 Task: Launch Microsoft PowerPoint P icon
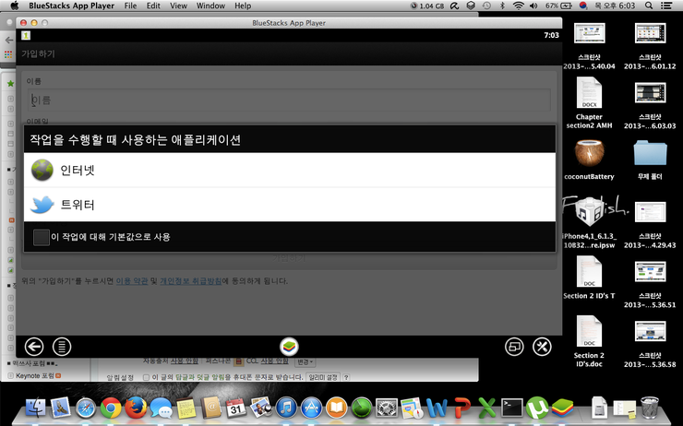(462, 408)
